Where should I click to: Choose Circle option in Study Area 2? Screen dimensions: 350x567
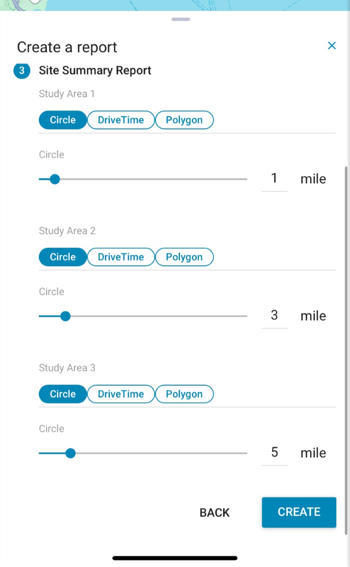coord(63,257)
